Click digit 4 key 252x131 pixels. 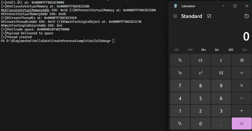tap(180, 98)
